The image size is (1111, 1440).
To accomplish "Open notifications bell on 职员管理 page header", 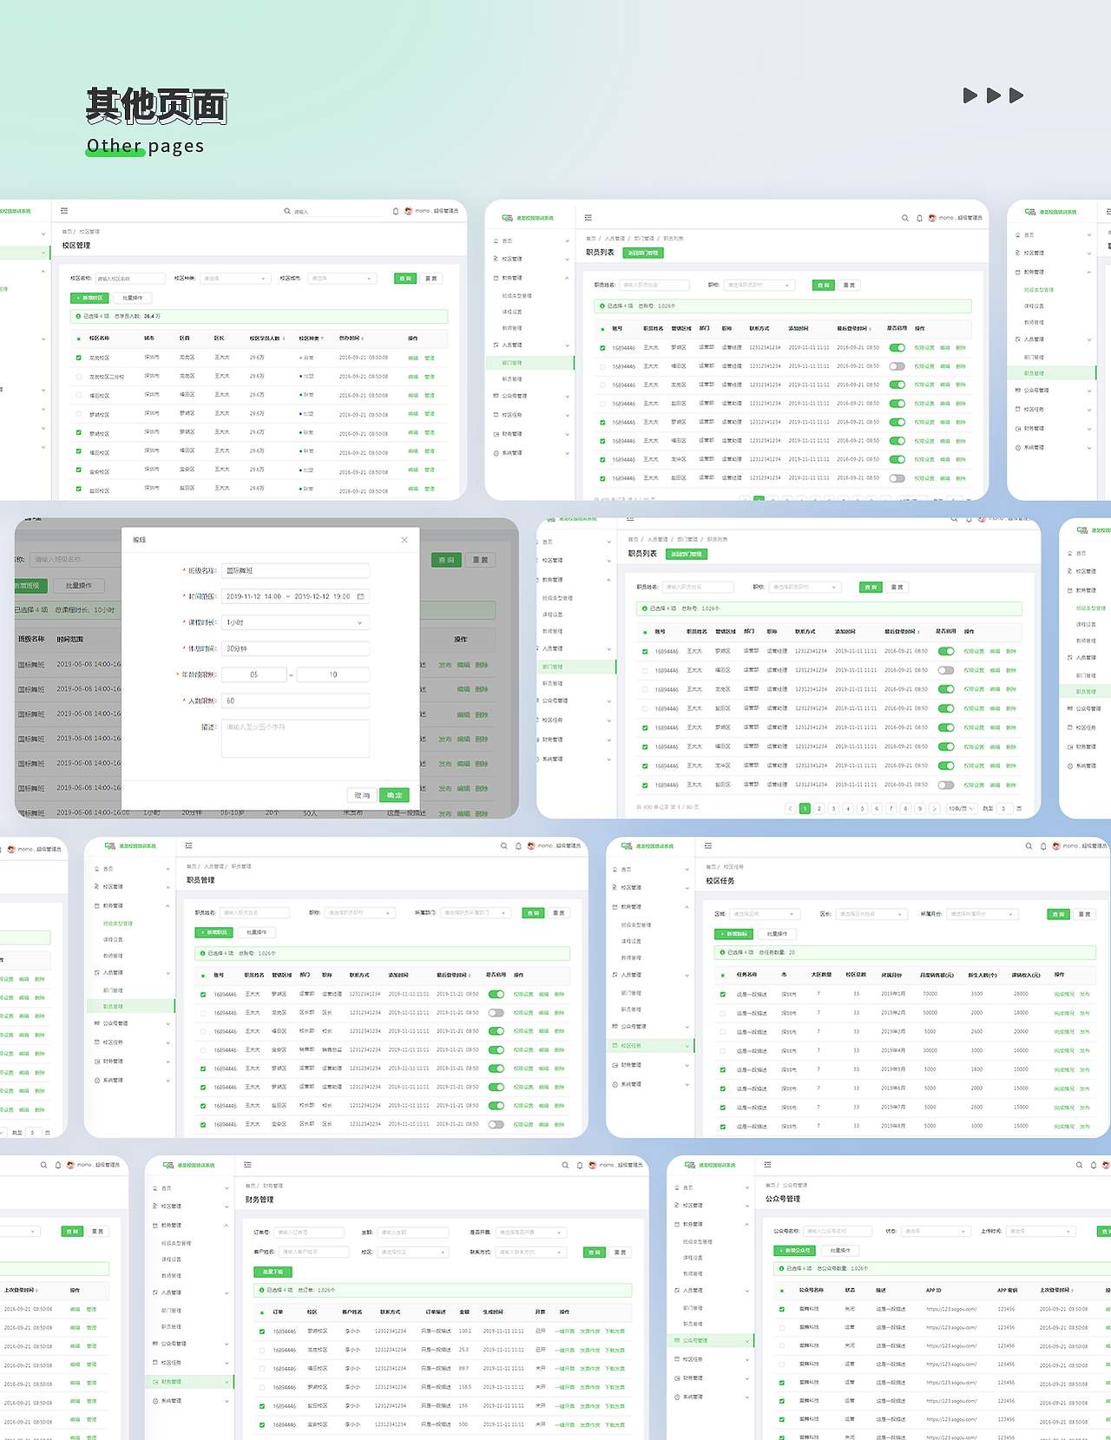I will [x=518, y=845].
